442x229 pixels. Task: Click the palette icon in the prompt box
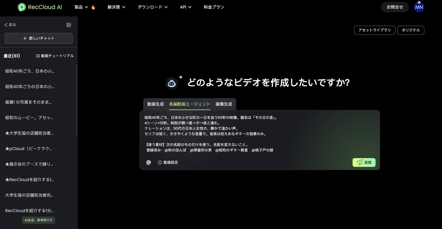coord(149,162)
